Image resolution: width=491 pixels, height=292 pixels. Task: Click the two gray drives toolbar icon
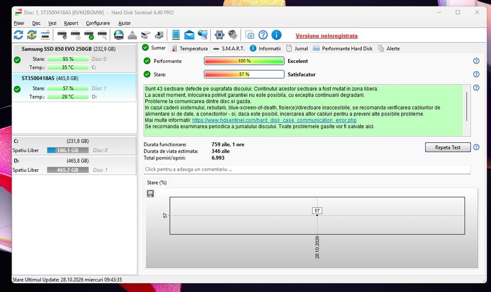[x=146, y=35]
